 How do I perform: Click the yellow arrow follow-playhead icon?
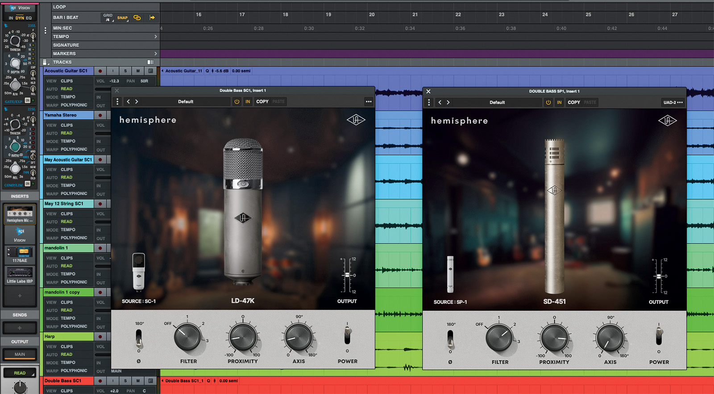click(152, 18)
